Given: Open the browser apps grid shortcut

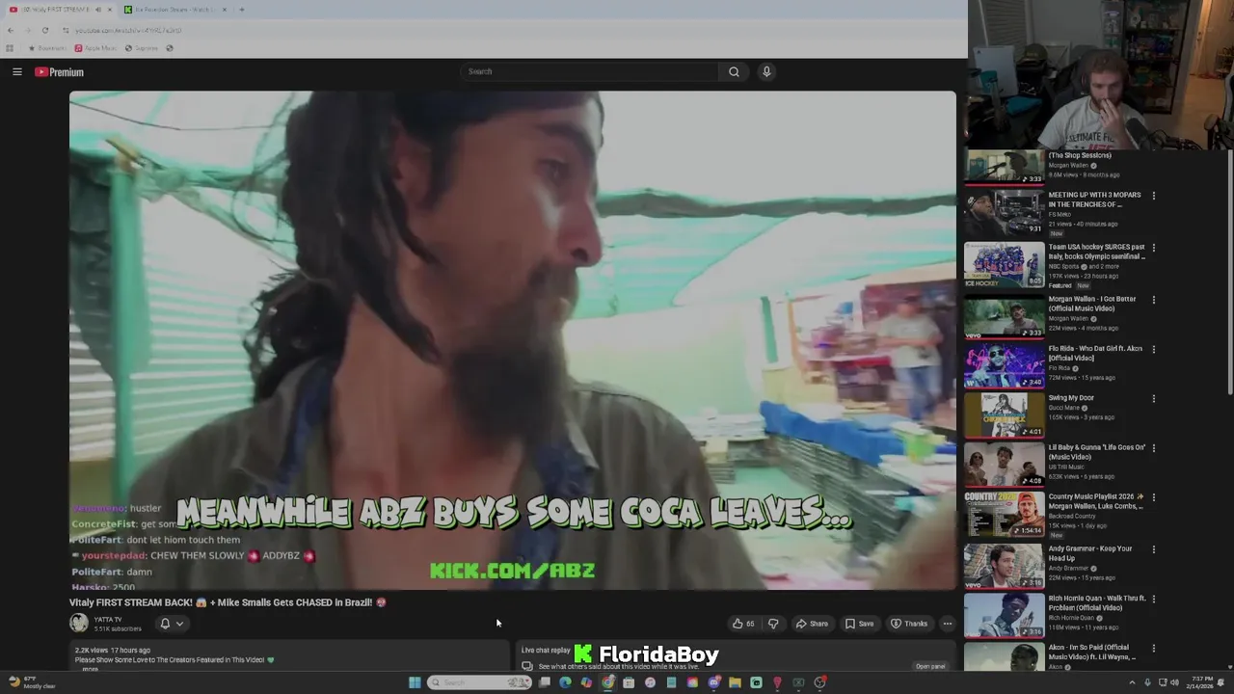Looking at the screenshot, I should (10, 48).
